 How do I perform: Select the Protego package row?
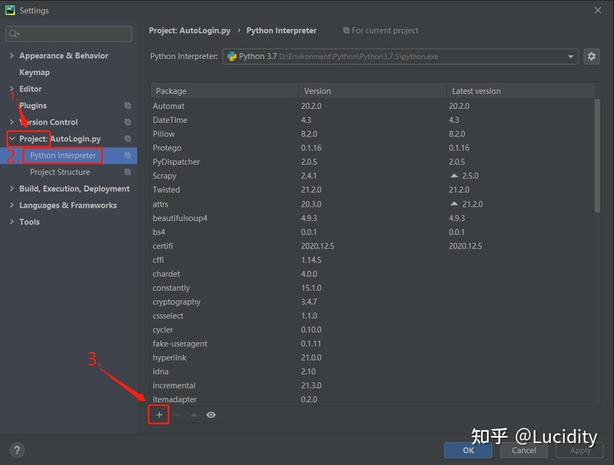tap(373, 148)
